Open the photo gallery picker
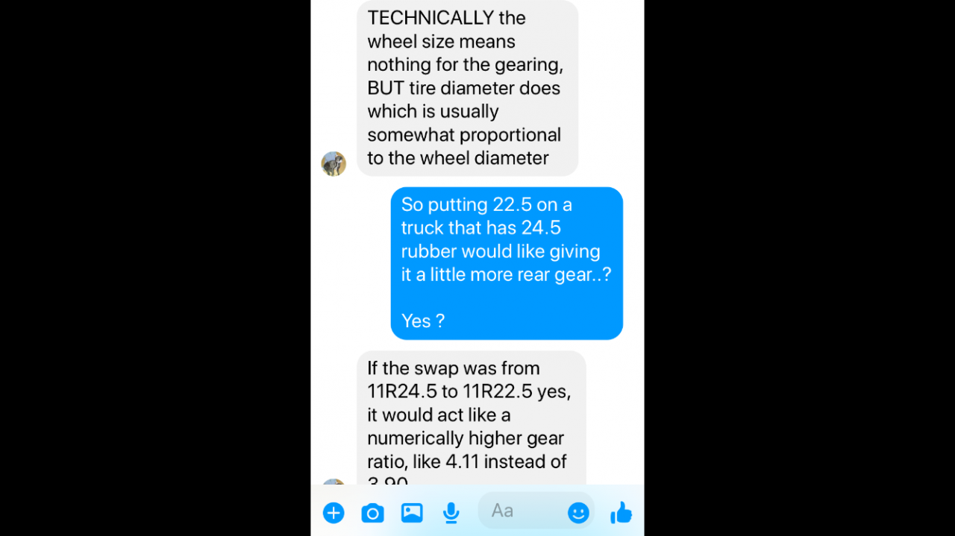Viewport: 955px width, 536px height. click(412, 513)
